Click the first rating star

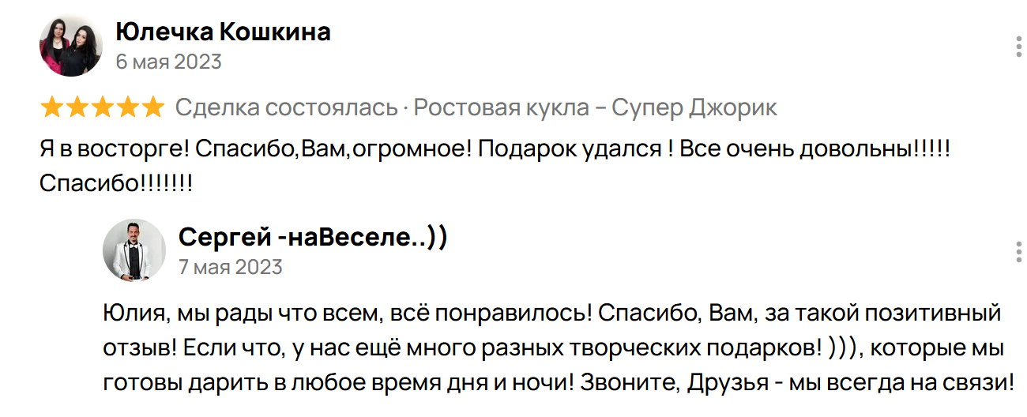(52, 107)
